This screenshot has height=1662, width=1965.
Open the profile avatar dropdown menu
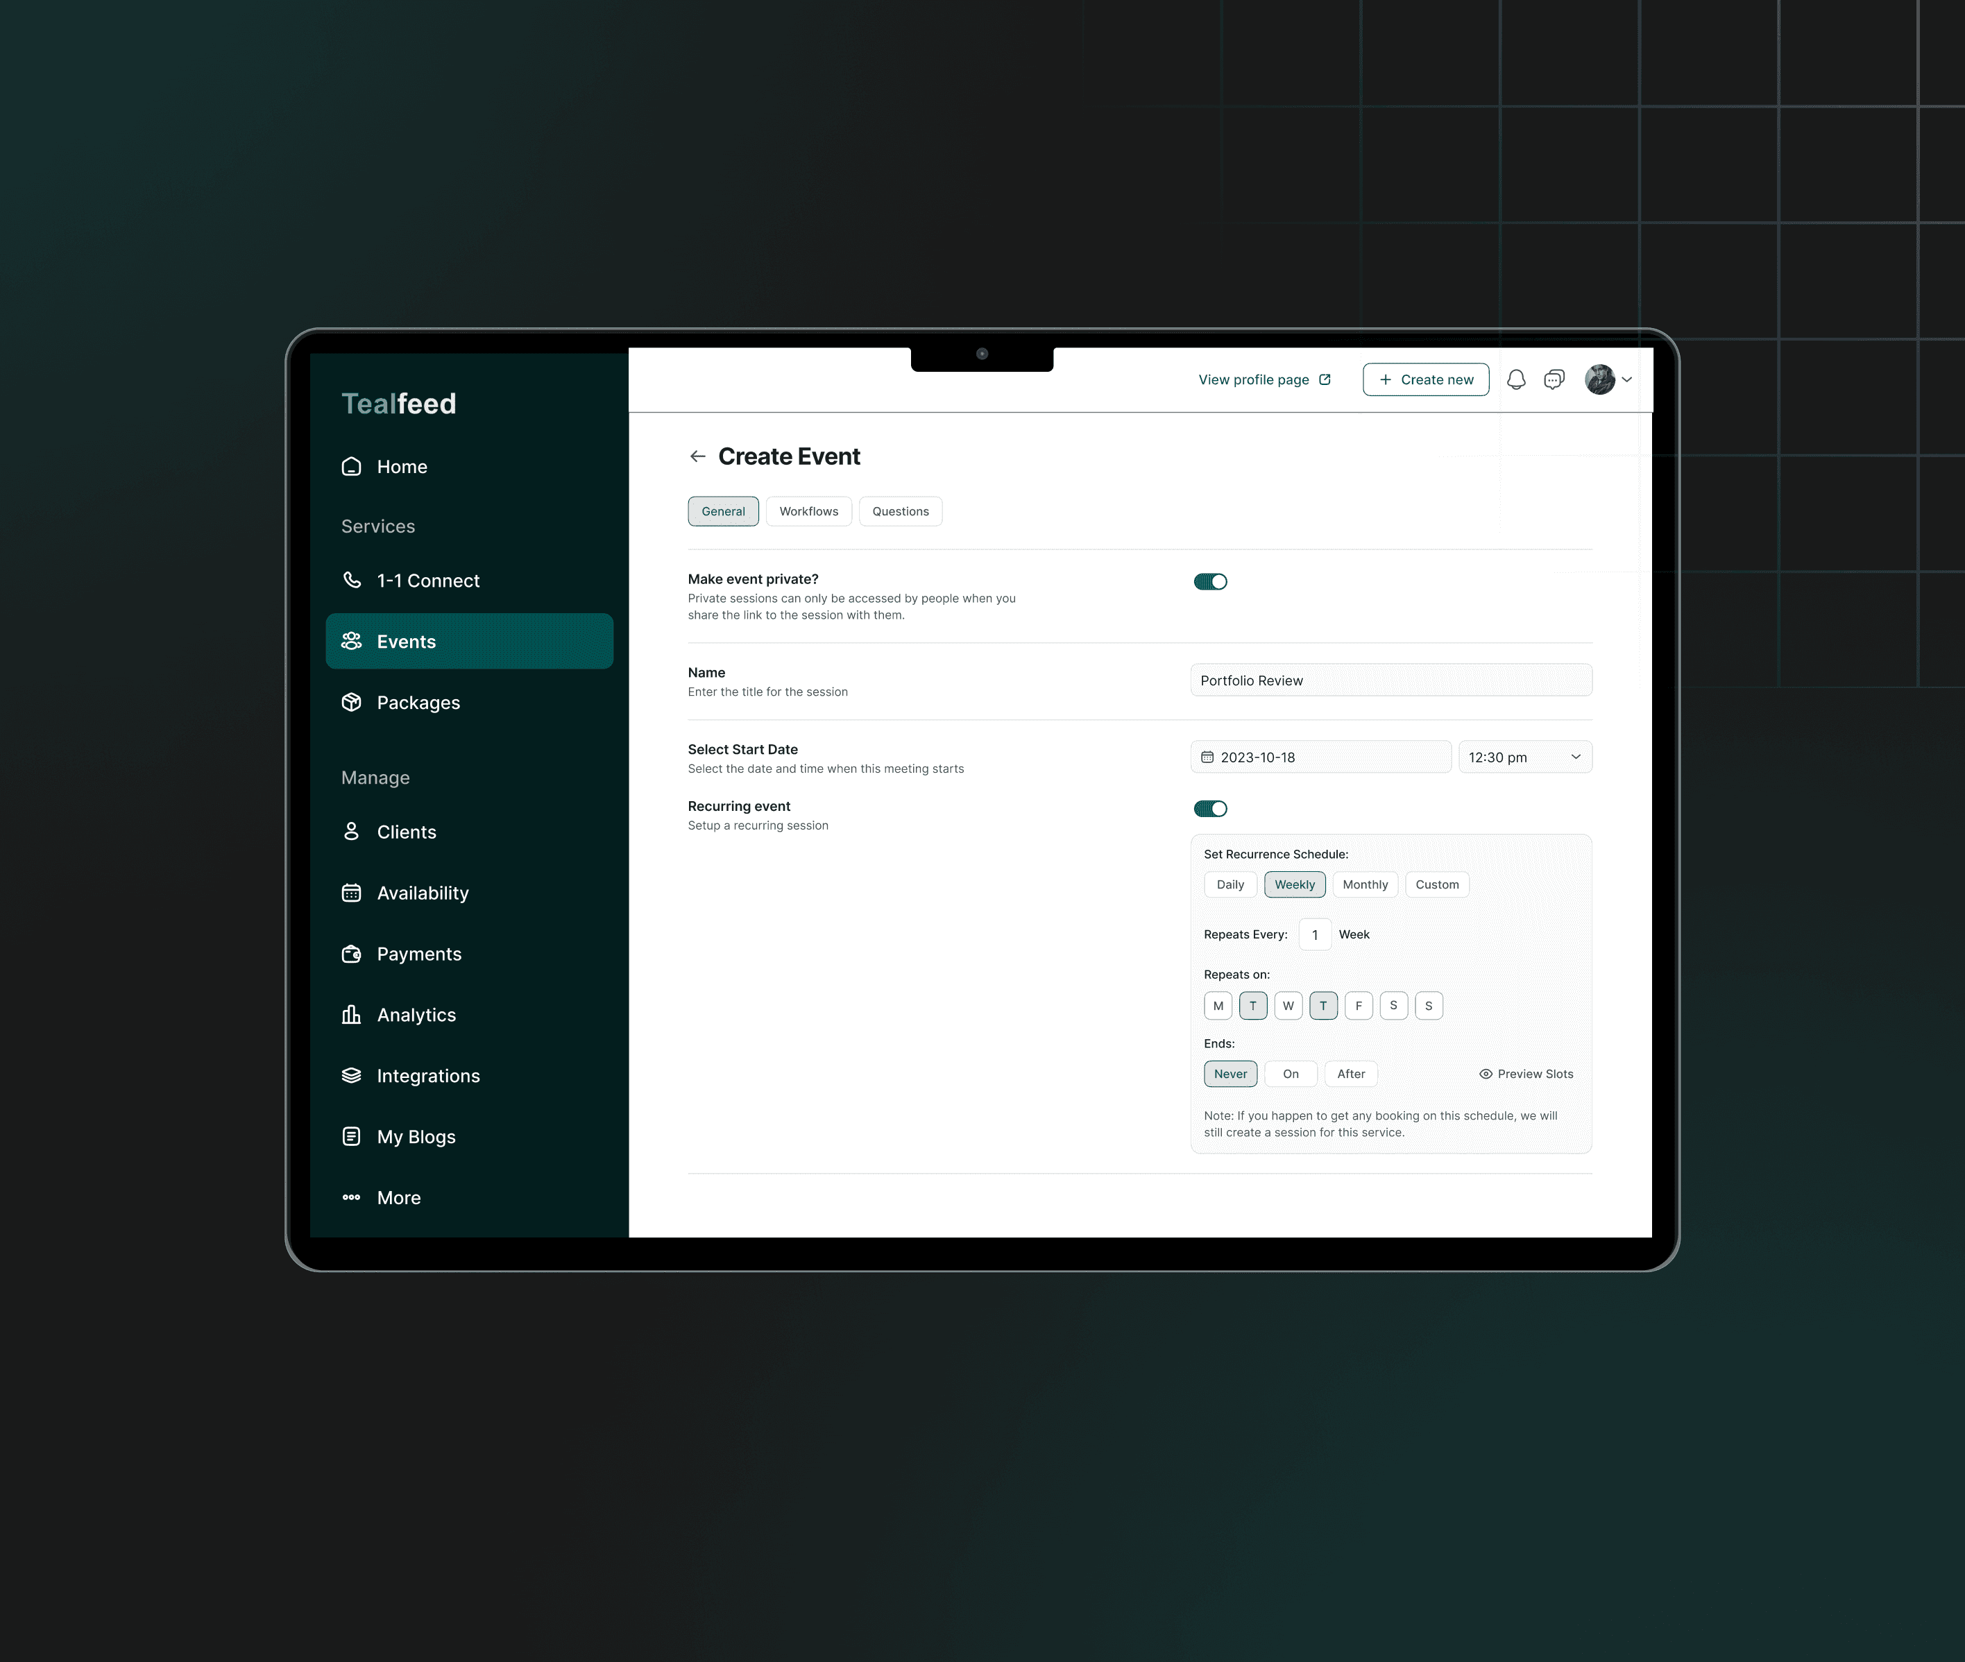click(x=1609, y=379)
